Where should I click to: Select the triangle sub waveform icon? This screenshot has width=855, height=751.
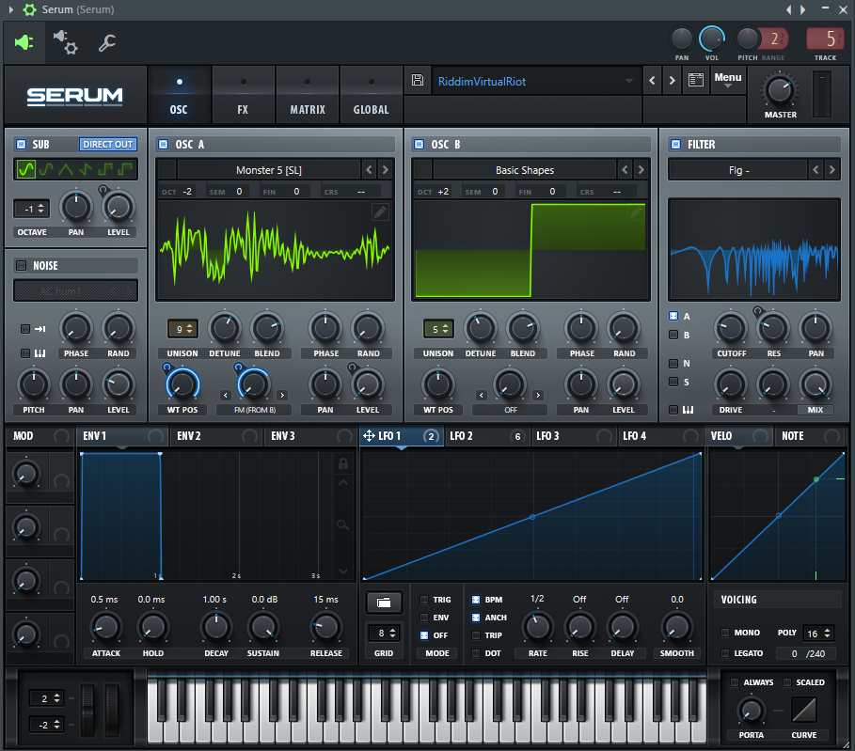(66, 169)
